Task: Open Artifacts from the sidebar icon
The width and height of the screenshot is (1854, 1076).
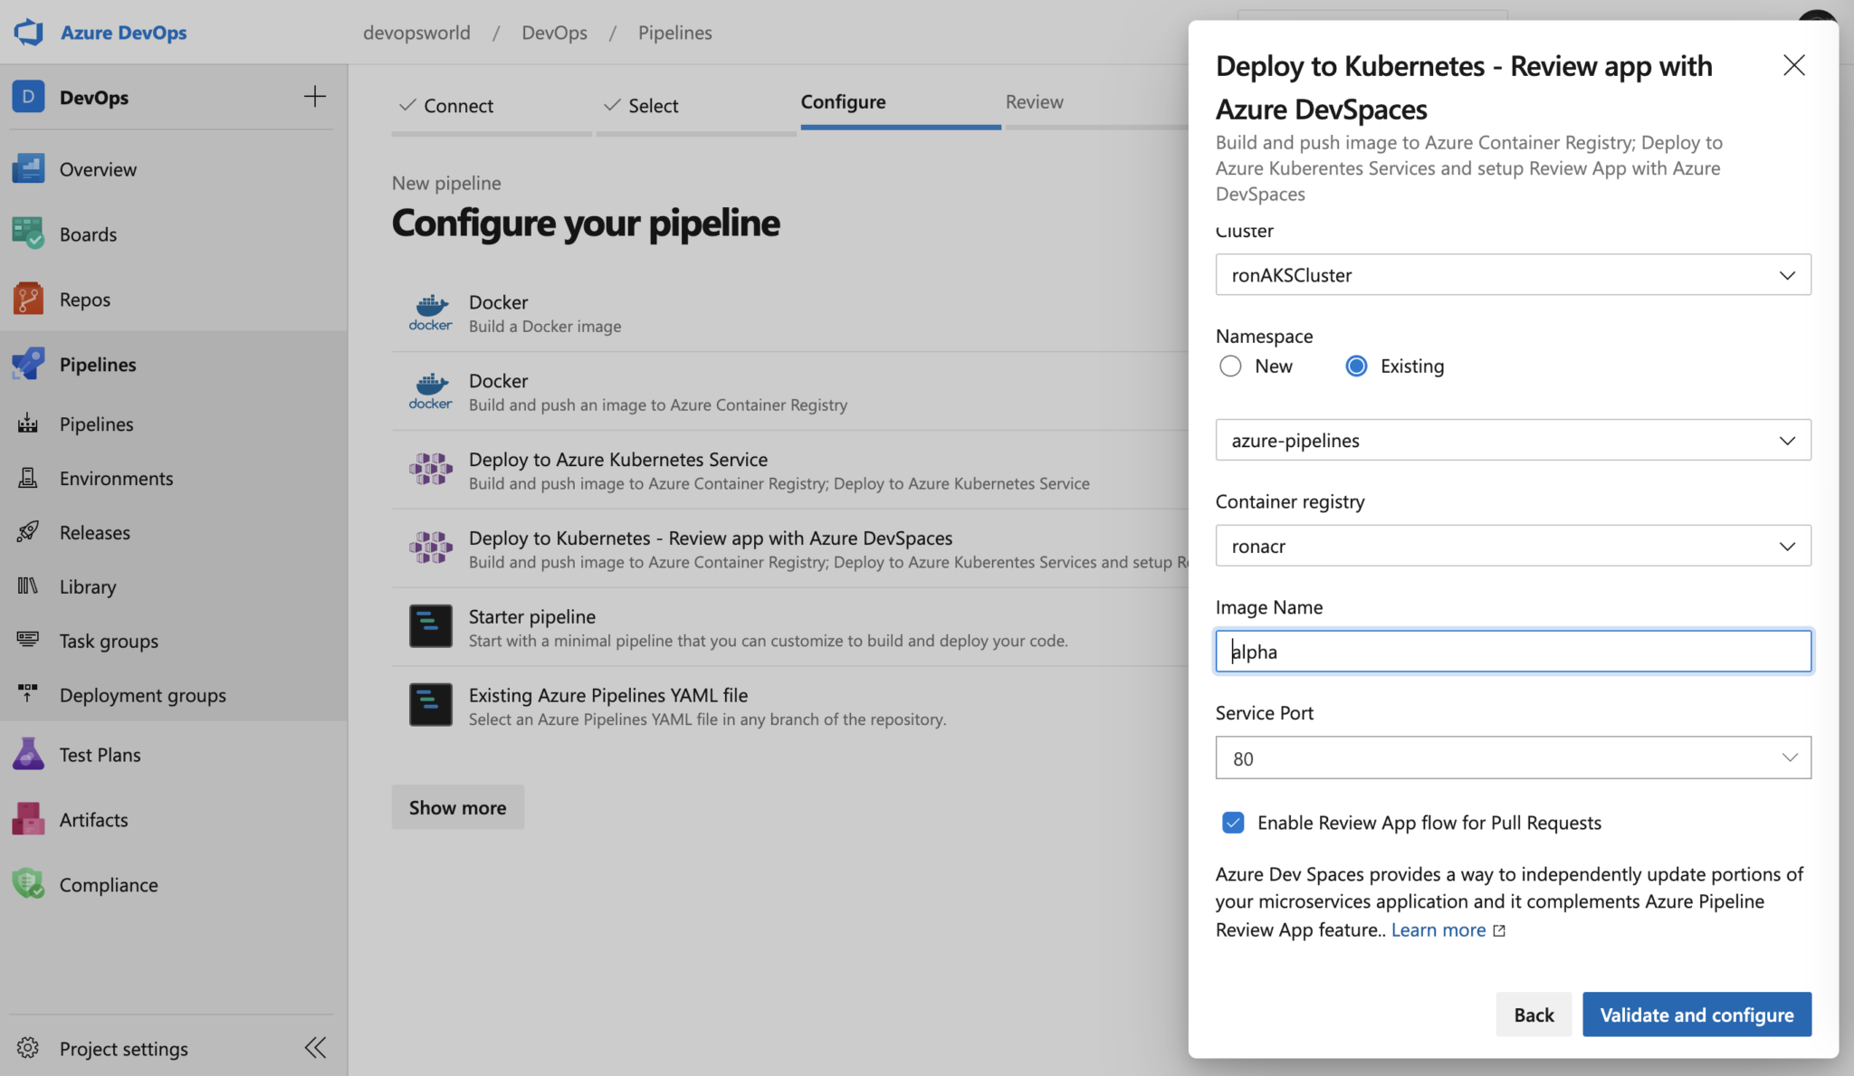Action: [x=28, y=820]
